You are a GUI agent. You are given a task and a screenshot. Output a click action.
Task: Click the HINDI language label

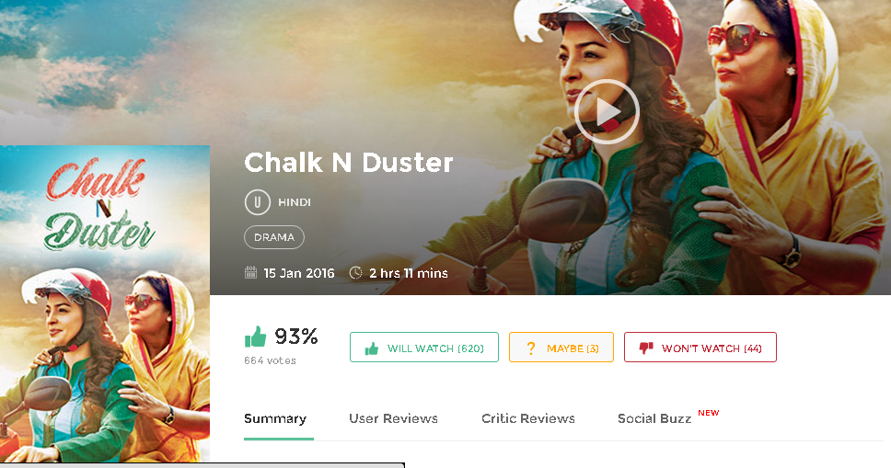point(295,202)
